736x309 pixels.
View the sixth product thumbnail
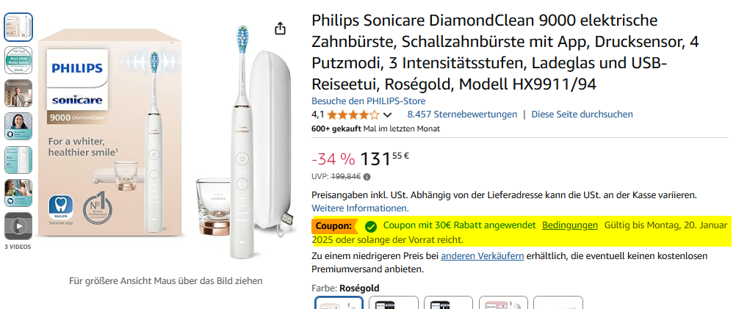18,192
